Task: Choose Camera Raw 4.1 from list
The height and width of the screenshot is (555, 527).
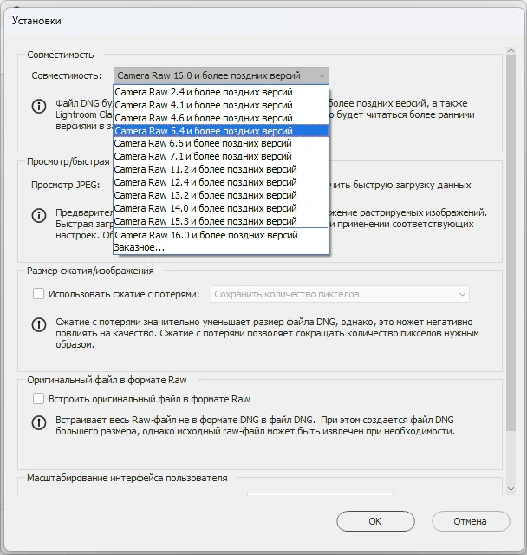Action: (x=221, y=105)
